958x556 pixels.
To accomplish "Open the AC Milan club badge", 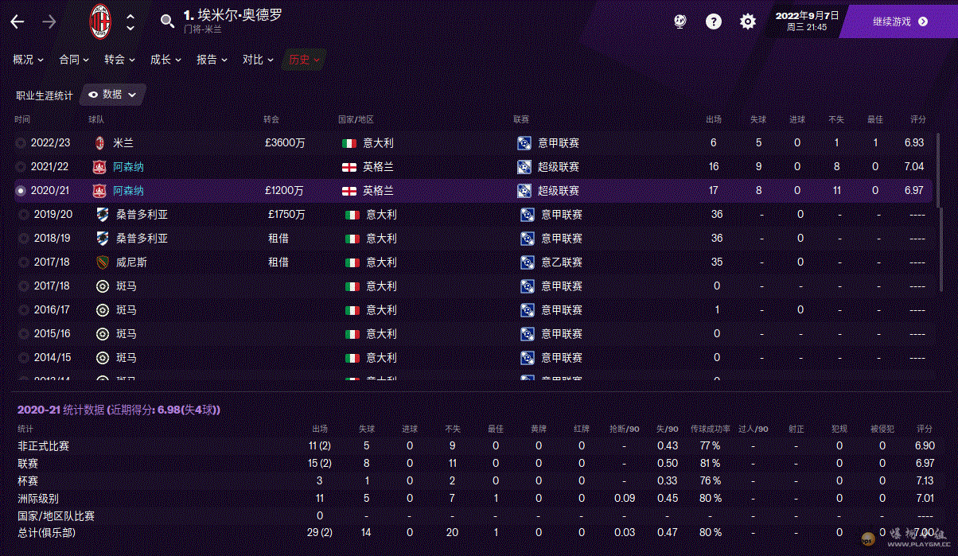I will pos(99,21).
